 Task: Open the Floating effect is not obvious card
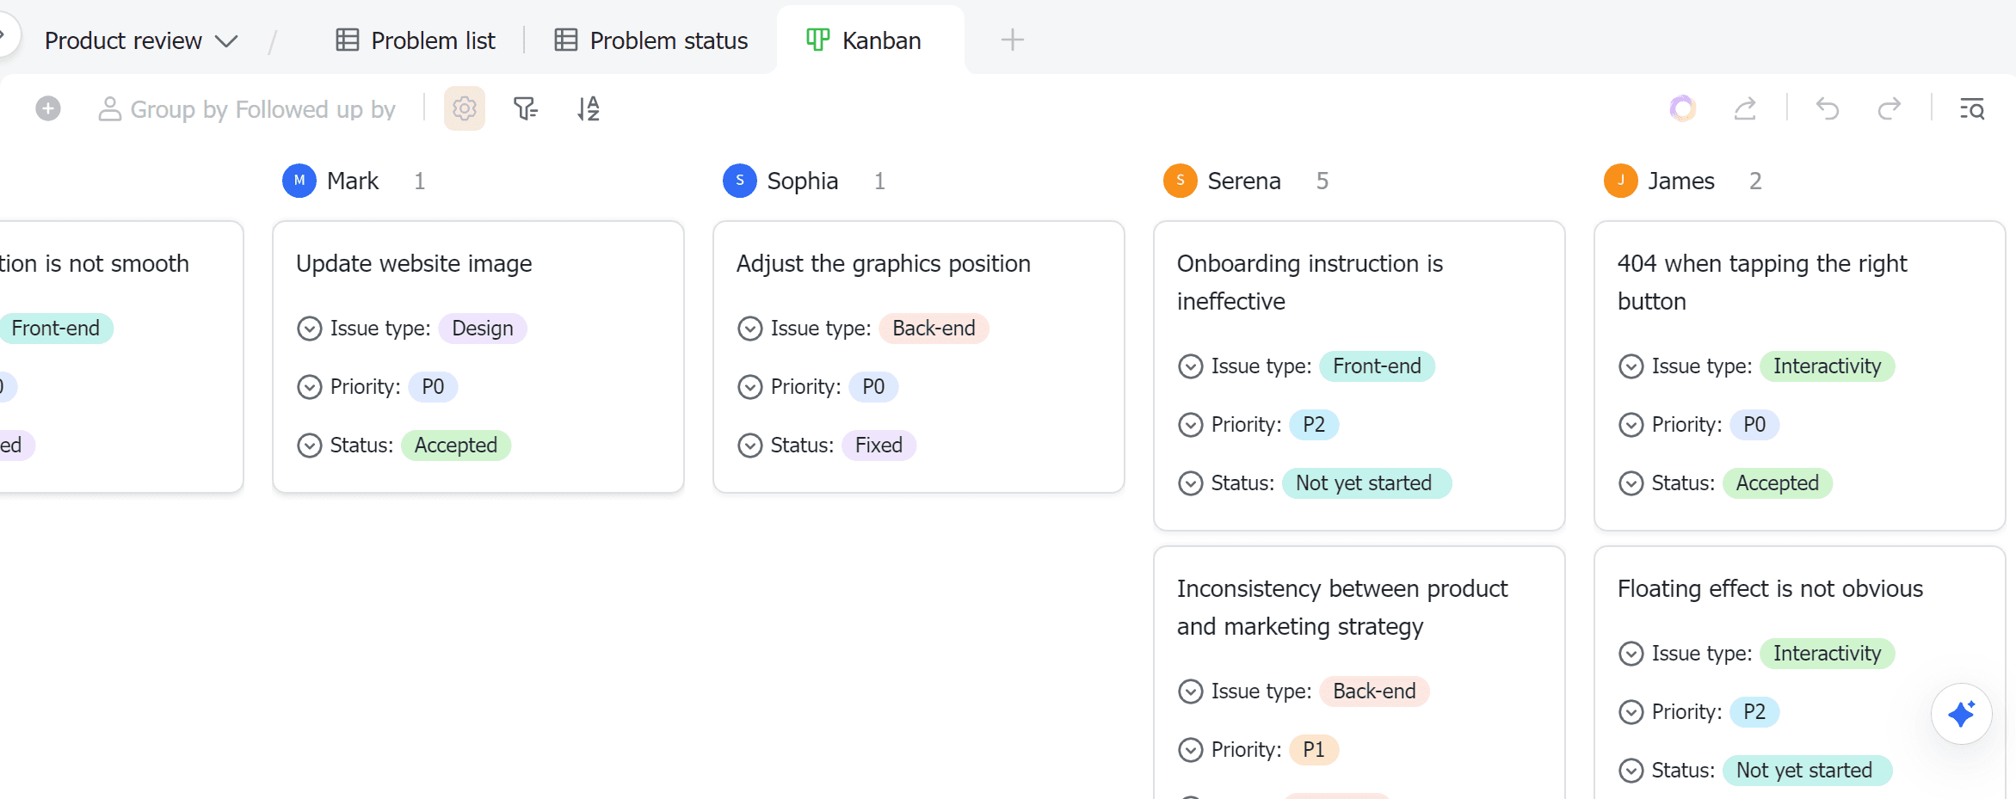click(1769, 589)
